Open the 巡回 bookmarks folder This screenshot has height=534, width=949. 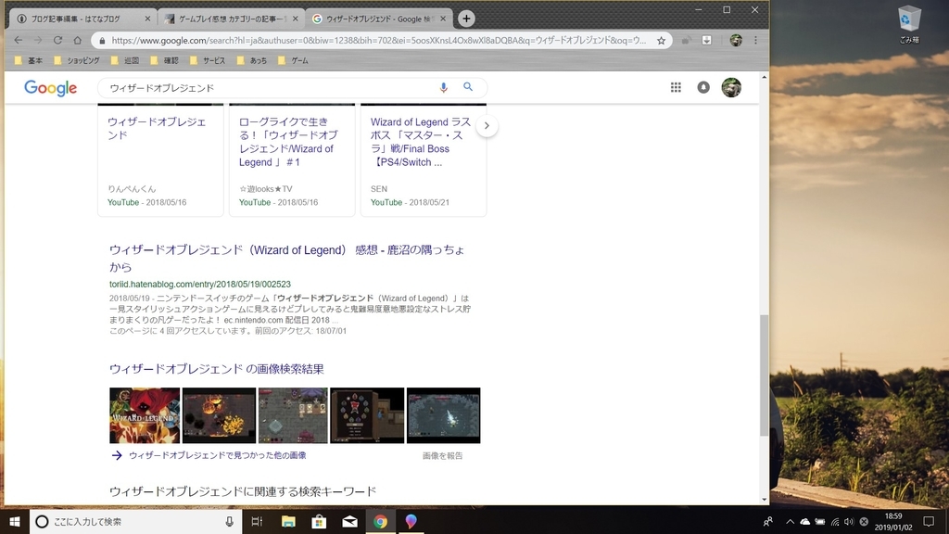point(125,60)
